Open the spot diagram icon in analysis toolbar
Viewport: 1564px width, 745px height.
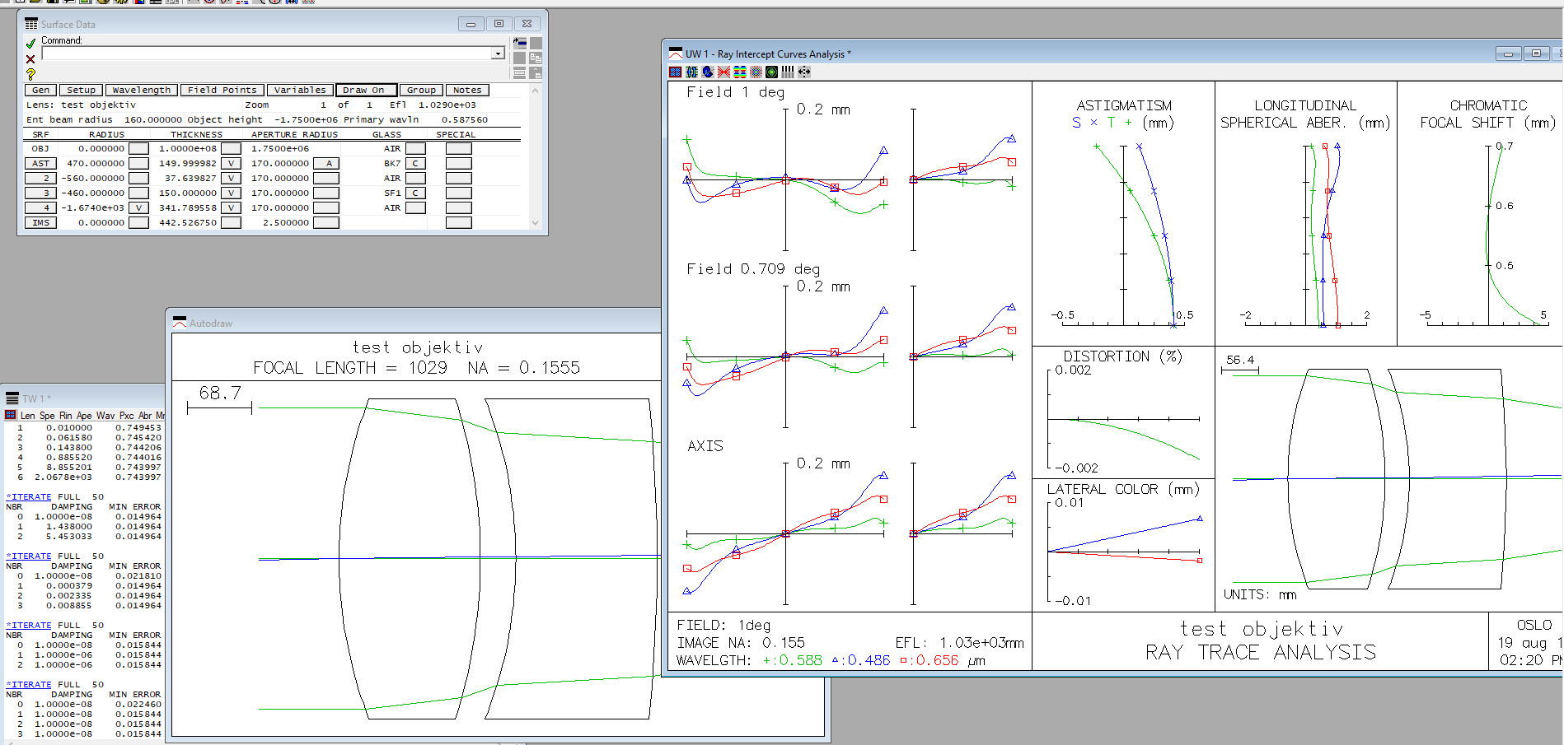coord(756,72)
